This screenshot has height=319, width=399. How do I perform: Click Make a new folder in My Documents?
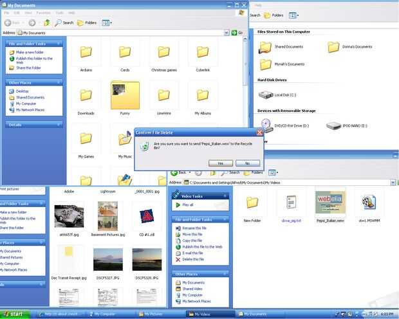point(30,52)
